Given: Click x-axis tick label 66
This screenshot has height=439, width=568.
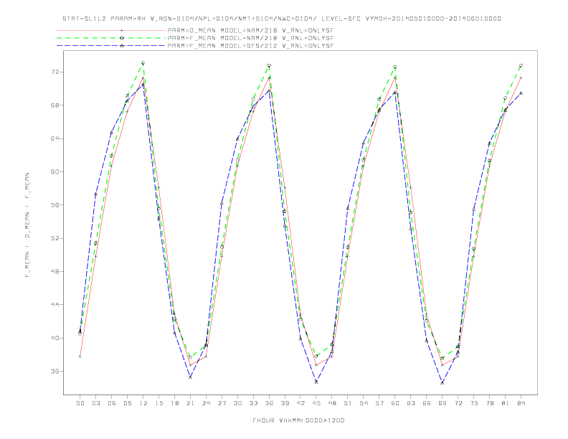Looking at the screenshot, I should coord(427,403).
